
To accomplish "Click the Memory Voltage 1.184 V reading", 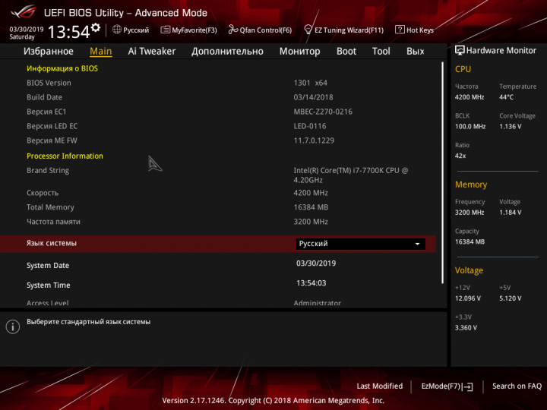I will (510, 213).
